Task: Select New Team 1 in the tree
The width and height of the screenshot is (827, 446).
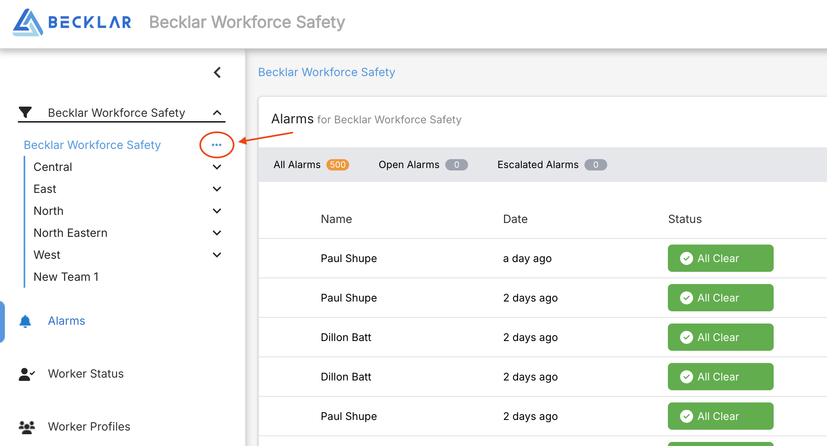Action: point(66,277)
